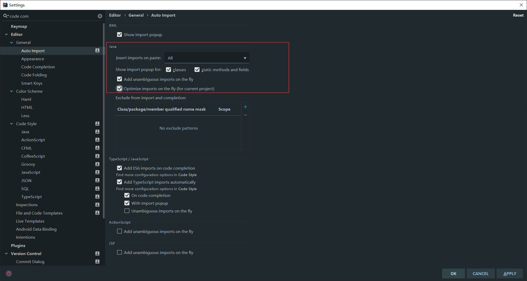Select Live Templates in the sidebar
Image resolution: width=527 pixels, height=281 pixels.
pyautogui.click(x=30, y=221)
